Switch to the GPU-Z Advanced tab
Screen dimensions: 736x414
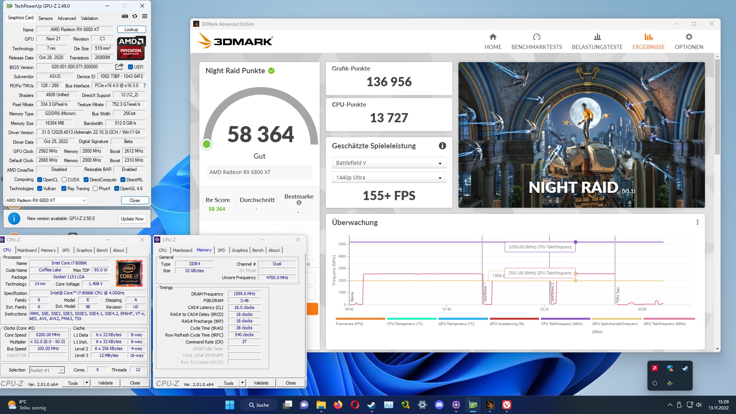coord(67,18)
